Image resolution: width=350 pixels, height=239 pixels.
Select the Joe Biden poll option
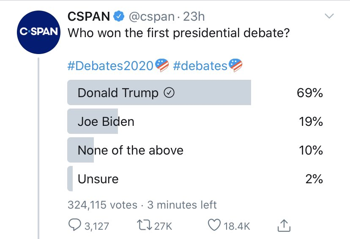(x=106, y=122)
